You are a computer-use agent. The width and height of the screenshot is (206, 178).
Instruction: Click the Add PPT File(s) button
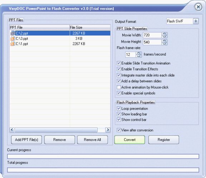[26, 140]
